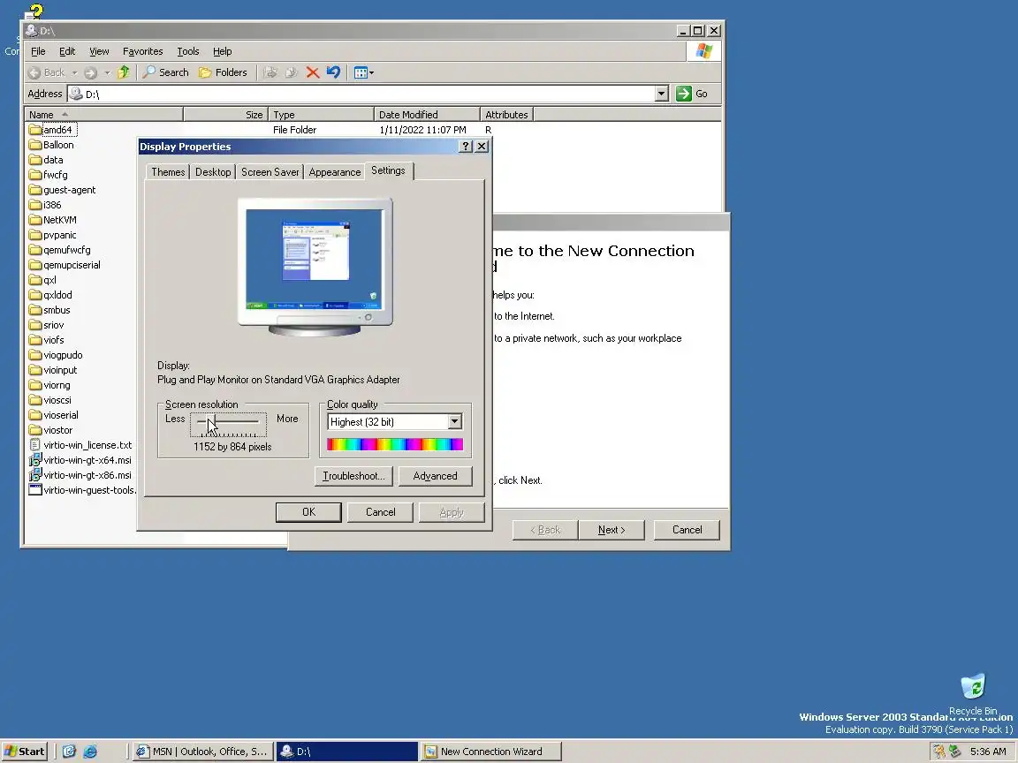Screen dimensions: 1018x763
Task: Click the Help question mark in Display Properties
Action: (x=465, y=147)
